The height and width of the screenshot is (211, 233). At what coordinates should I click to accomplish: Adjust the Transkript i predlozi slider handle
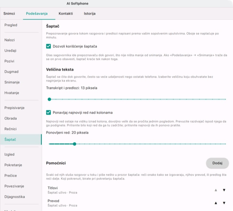coord(50,99)
